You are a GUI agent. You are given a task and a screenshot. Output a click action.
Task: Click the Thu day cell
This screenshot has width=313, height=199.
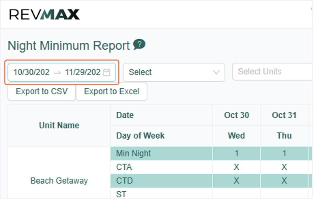tap(284, 136)
